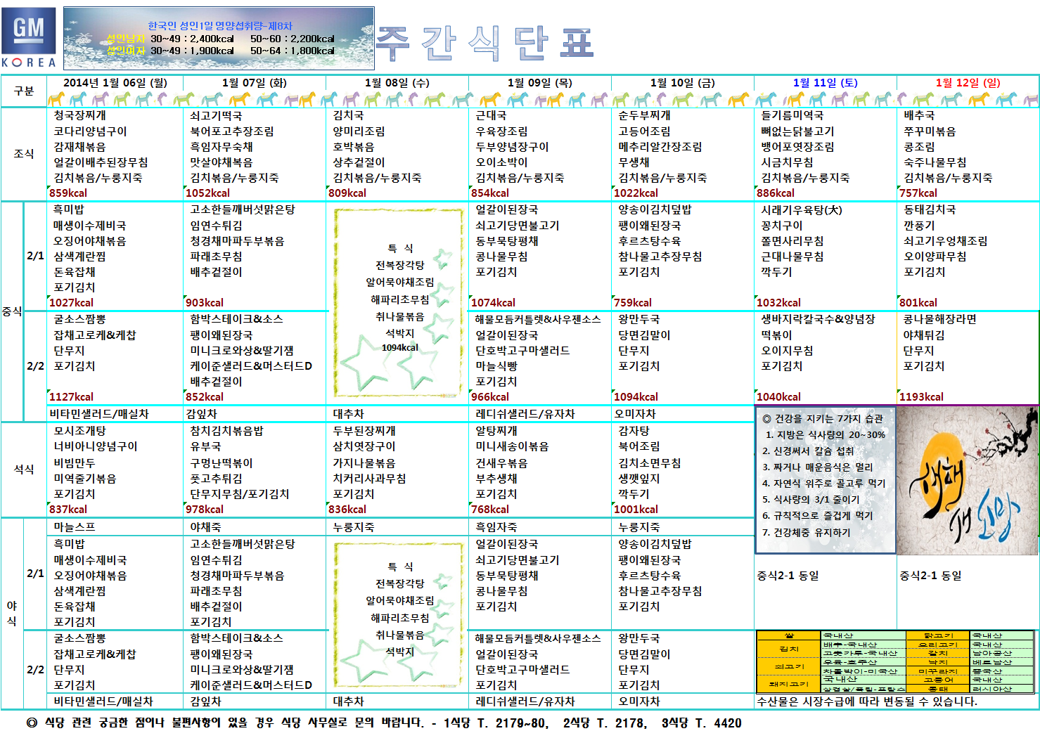Click the 1127kcal value
This screenshot has height=731, width=1040.
tap(71, 397)
